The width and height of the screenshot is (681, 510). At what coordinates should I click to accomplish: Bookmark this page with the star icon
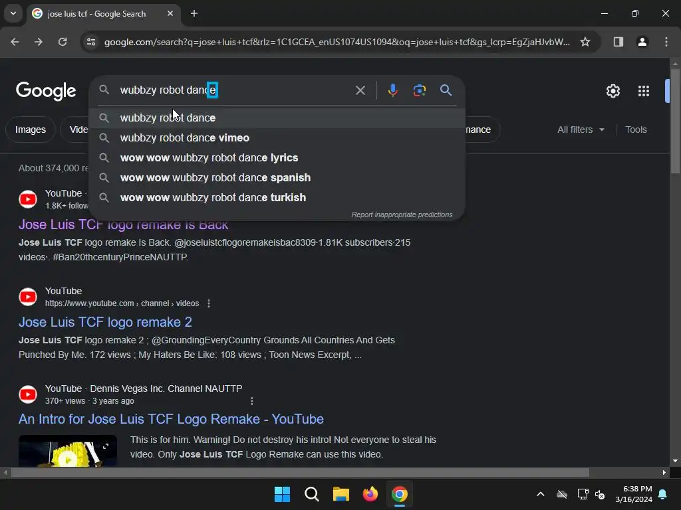click(x=585, y=42)
